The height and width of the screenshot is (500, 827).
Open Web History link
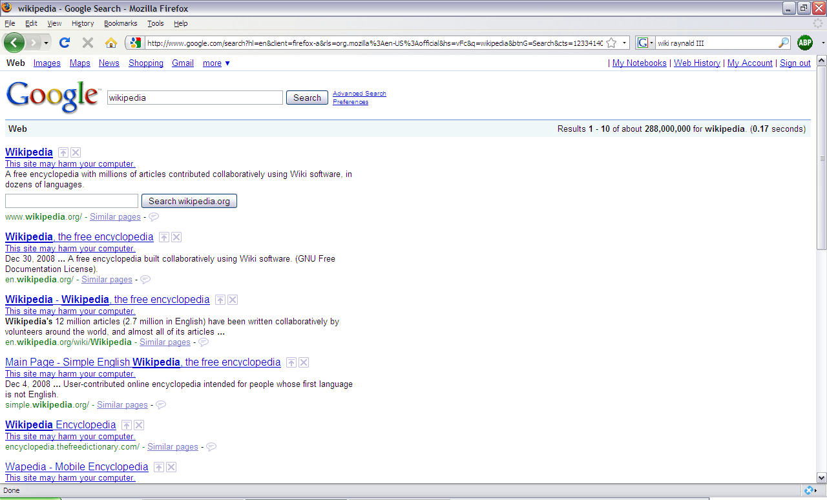(697, 63)
